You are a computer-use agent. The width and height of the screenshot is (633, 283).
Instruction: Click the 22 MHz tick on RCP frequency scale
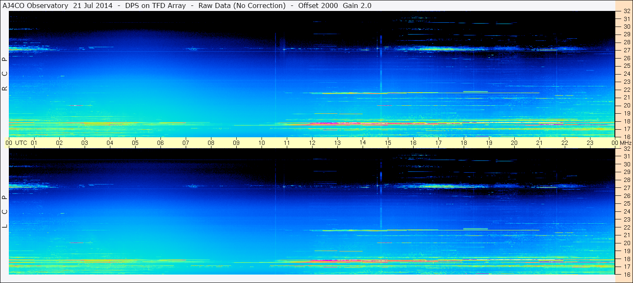pyautogui.click(x=627, y=90)
